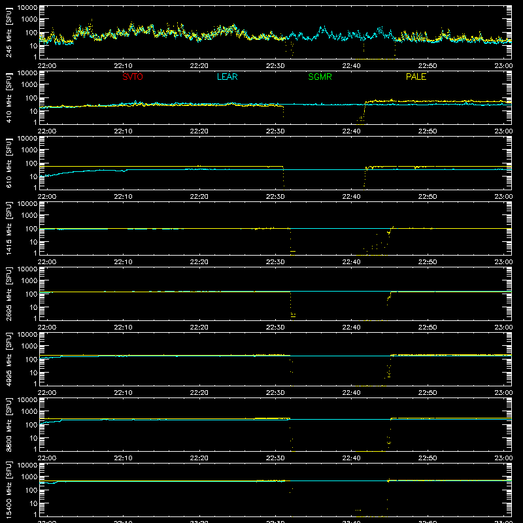Click the 100 y-axis value on the 8800 MHz plot
The height and width of the screenshot is (523, 523).
(31, 425)
